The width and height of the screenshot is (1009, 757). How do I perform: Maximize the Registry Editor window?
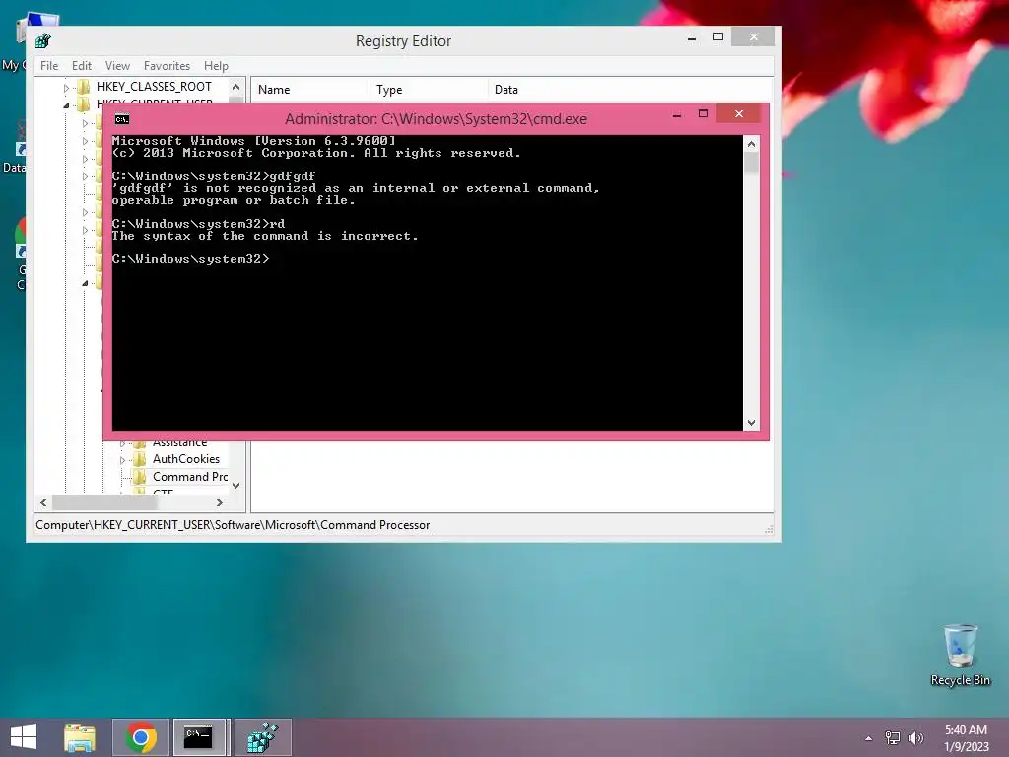point(718,37)
